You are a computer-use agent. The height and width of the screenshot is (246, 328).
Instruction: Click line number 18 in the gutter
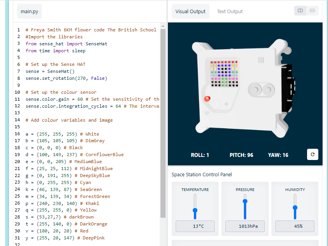17,148
